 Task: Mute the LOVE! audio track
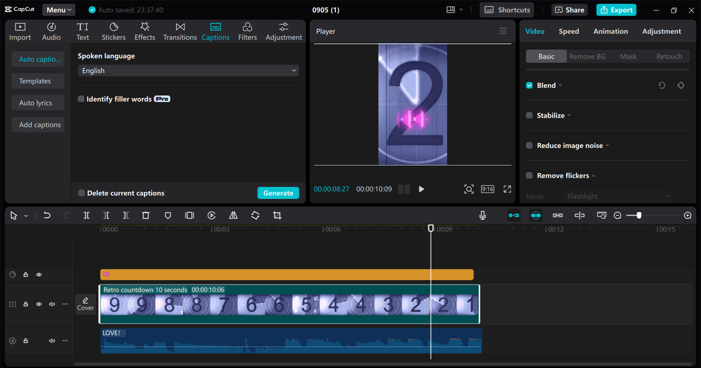[52, 341]
